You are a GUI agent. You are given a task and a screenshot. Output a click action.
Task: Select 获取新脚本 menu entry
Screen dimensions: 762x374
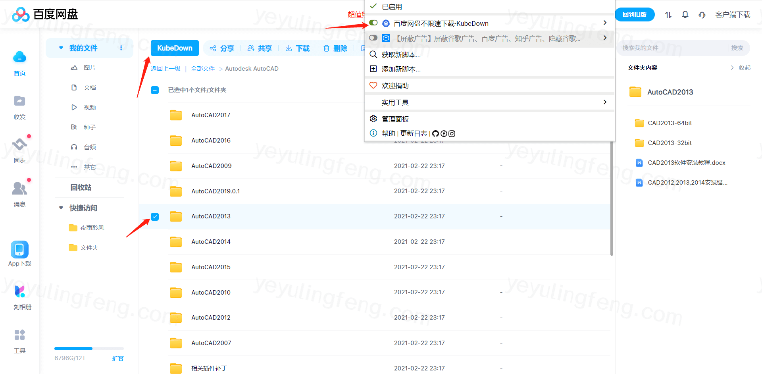(x=490, y=55)
